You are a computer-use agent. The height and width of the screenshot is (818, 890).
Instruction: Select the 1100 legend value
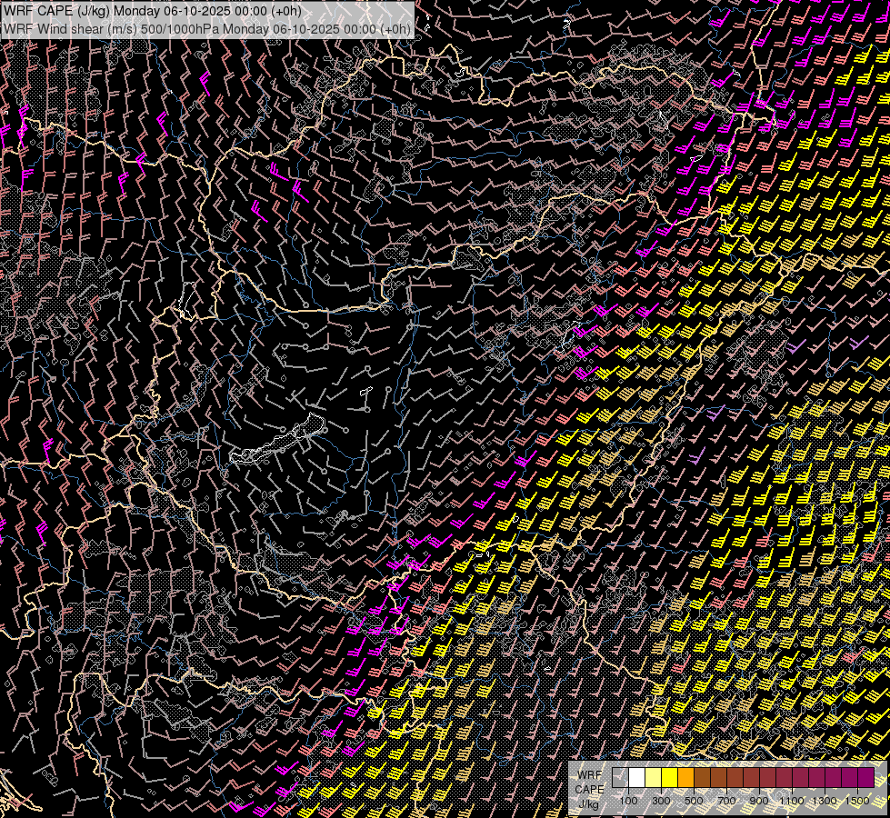coord(791,801)
